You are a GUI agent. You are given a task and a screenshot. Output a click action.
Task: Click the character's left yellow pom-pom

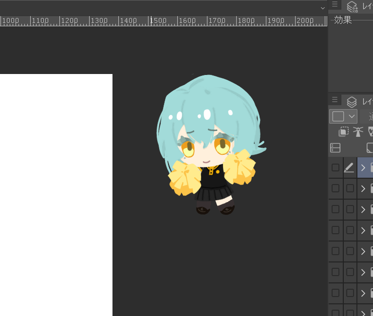[x=185, y=178]
